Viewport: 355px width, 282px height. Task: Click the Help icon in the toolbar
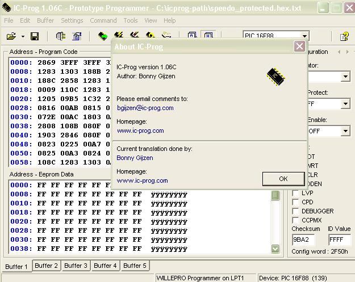pos(344,36)
